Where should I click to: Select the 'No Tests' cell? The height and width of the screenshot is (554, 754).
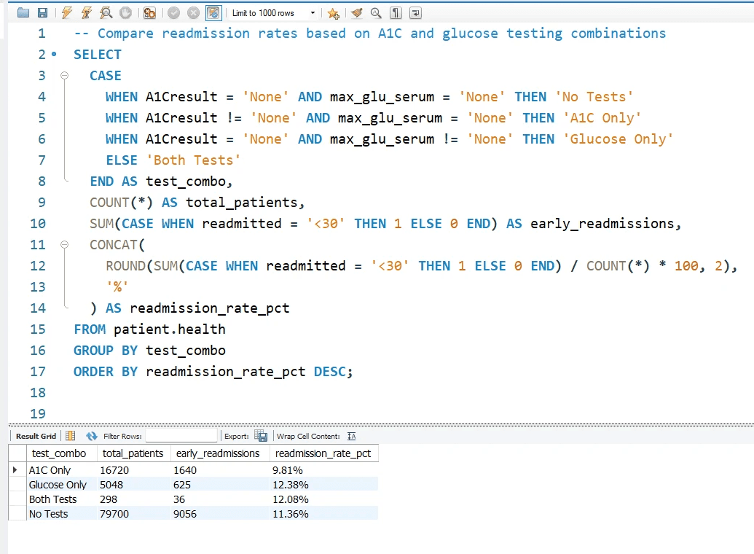coord(61,514)
